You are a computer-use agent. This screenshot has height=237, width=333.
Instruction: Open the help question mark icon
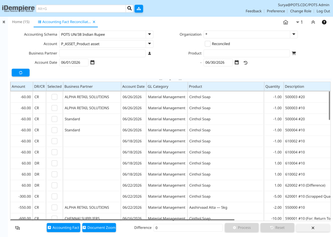pos(324,22)
